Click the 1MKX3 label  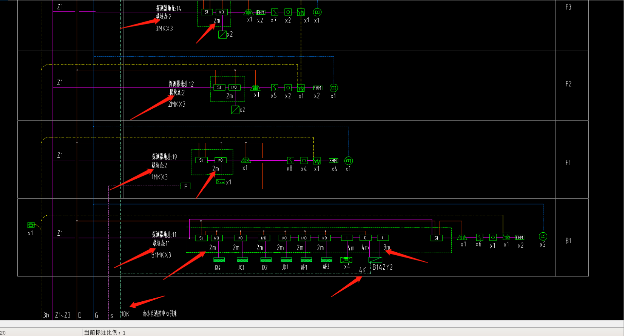coord(159,177)
